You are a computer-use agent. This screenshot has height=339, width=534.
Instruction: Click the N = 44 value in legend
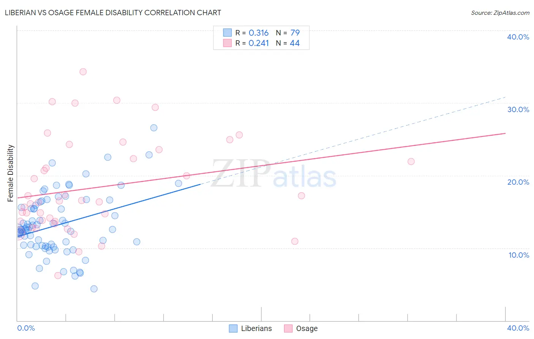coord(288,43)
